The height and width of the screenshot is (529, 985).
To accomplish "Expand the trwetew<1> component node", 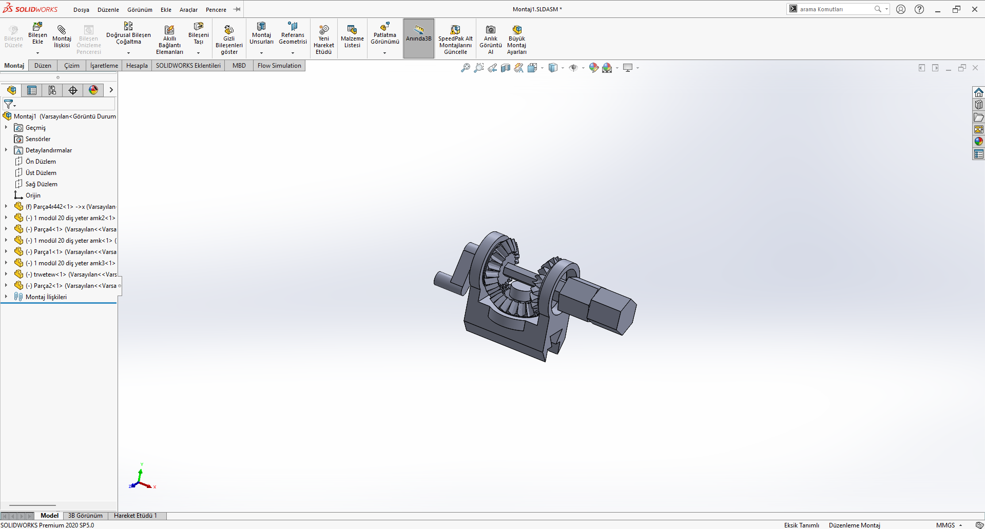I will (x=6, y=274).
